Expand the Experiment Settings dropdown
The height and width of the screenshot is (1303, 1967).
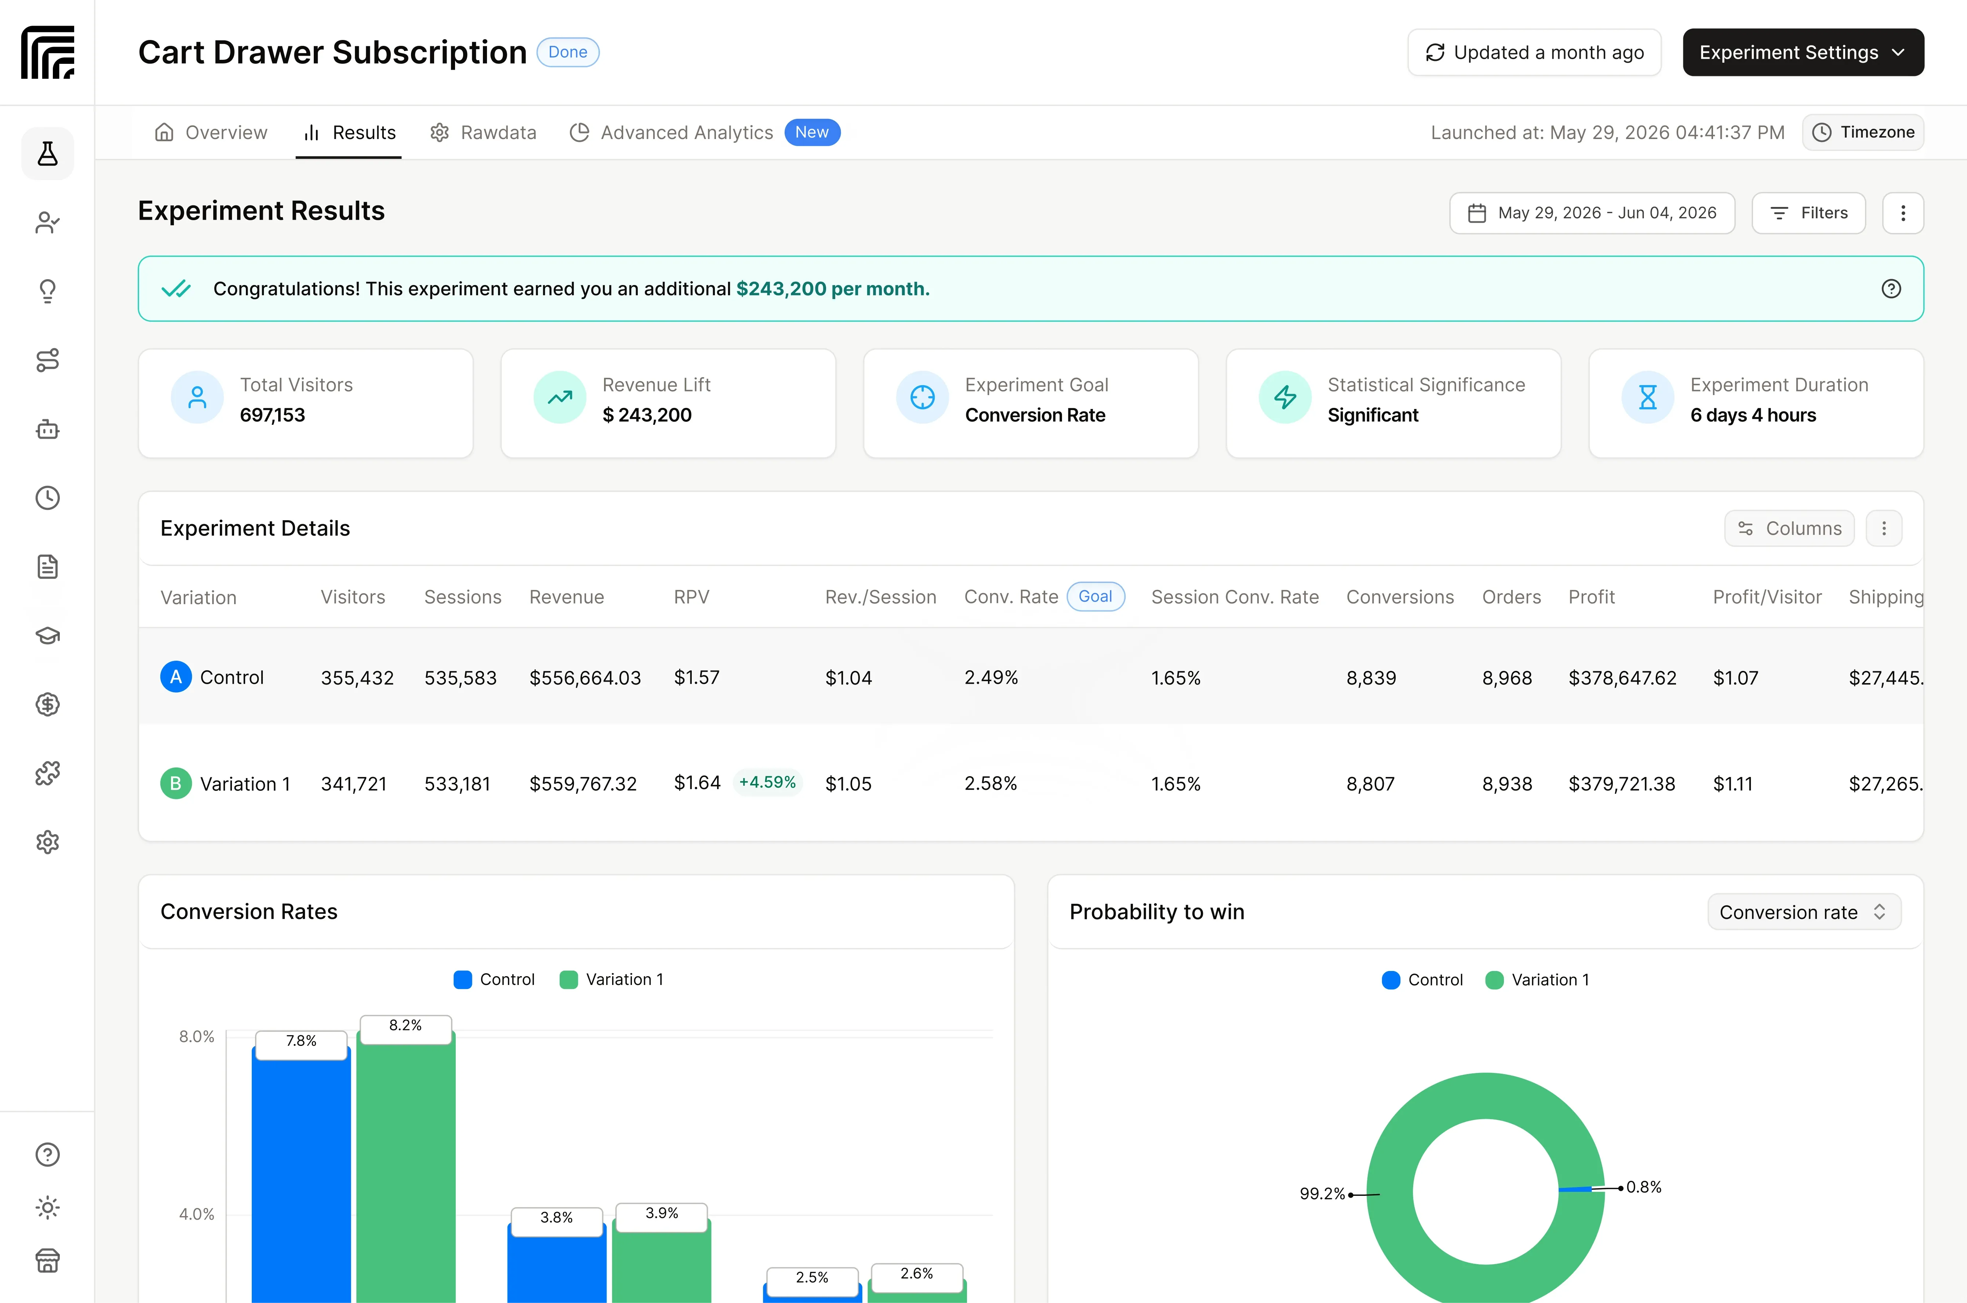coord(1803,52)
